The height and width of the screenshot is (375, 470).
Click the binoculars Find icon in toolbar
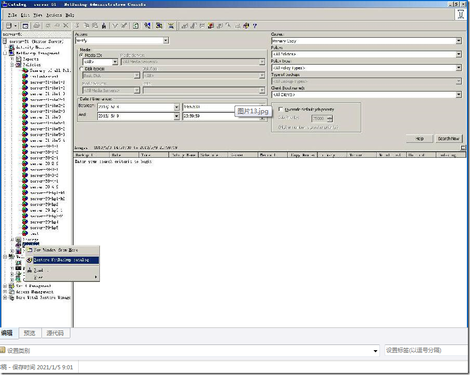click(x=104, y=25)
